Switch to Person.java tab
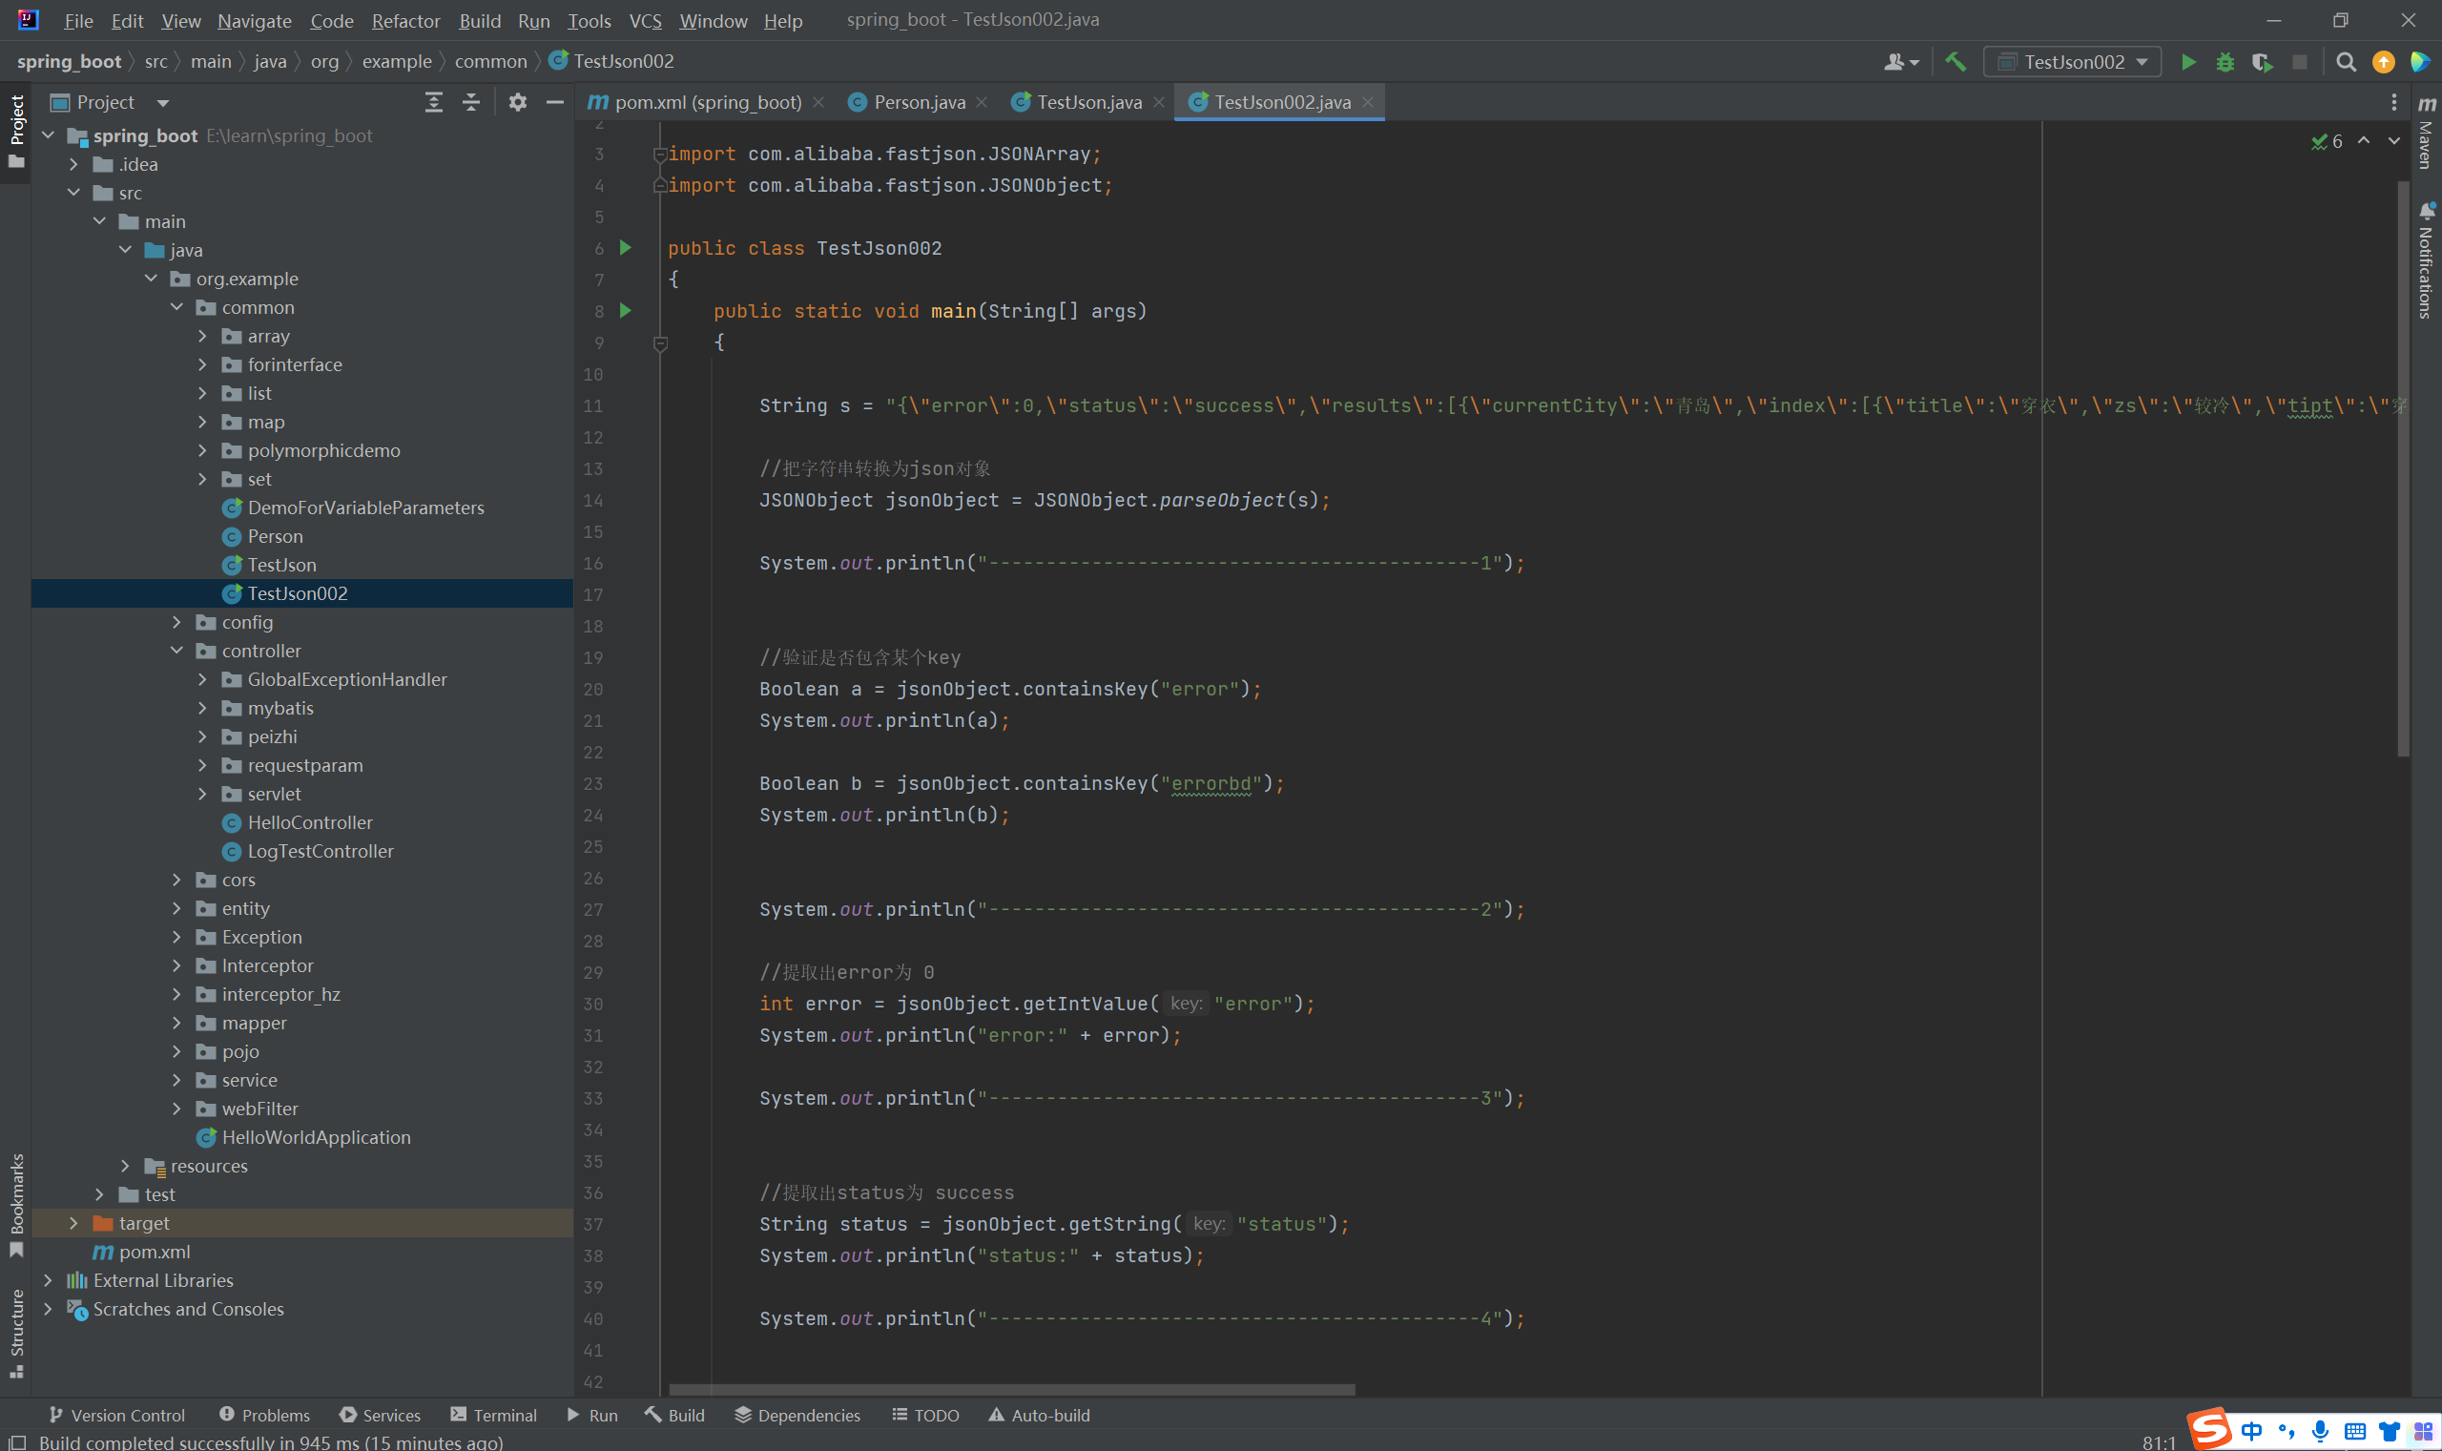 click(x=918, y=103)
